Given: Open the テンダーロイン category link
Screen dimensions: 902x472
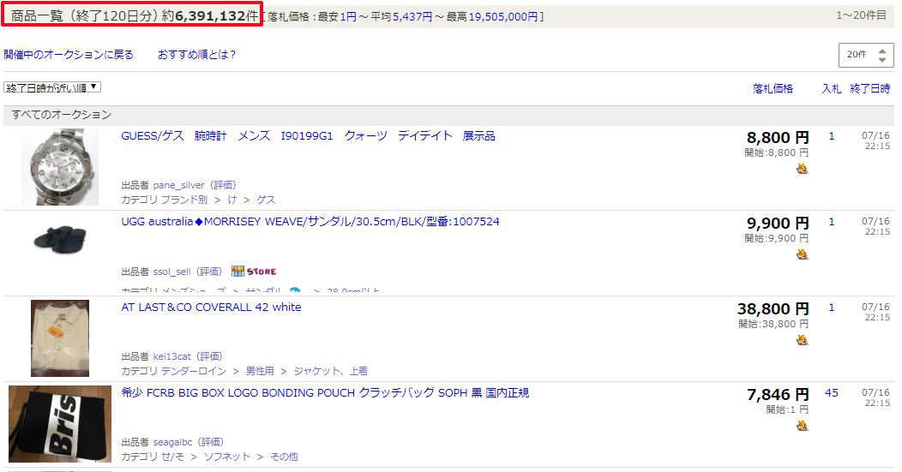Looking at the screenshot, I should coord(194,371).
